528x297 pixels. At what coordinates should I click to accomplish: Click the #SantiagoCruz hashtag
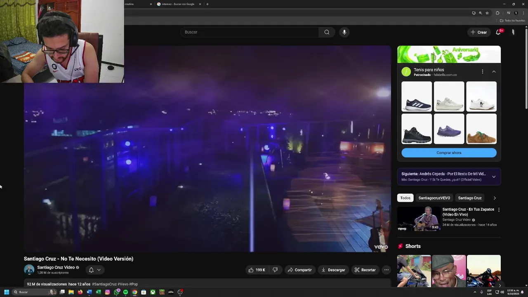tap(104, 284)
